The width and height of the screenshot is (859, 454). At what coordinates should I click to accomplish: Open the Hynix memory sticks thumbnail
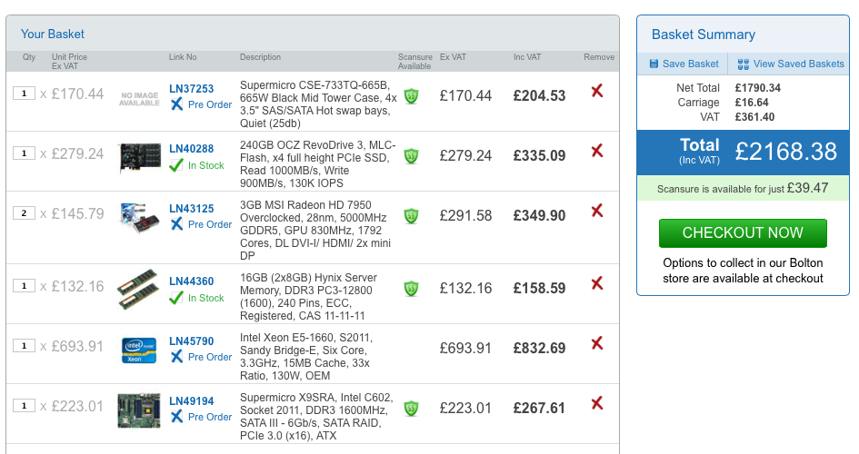pos(138,290)
